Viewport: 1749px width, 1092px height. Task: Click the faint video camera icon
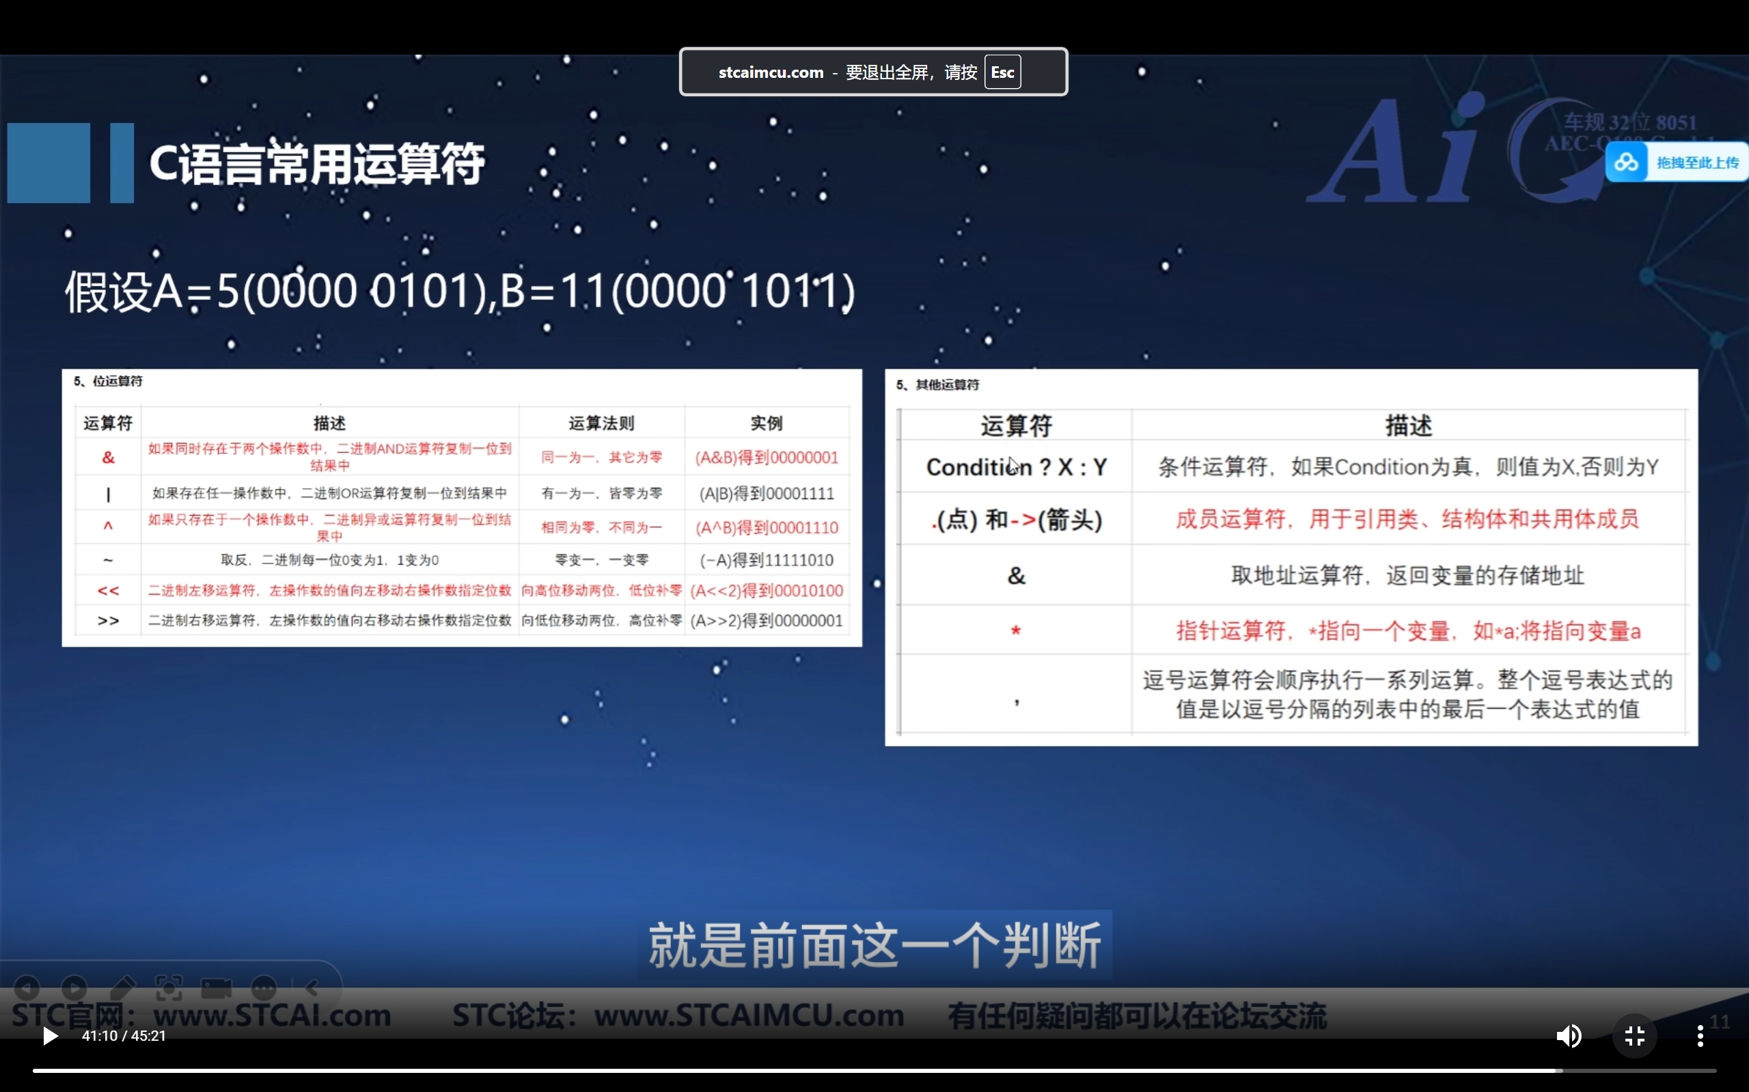tap(216, 988)
